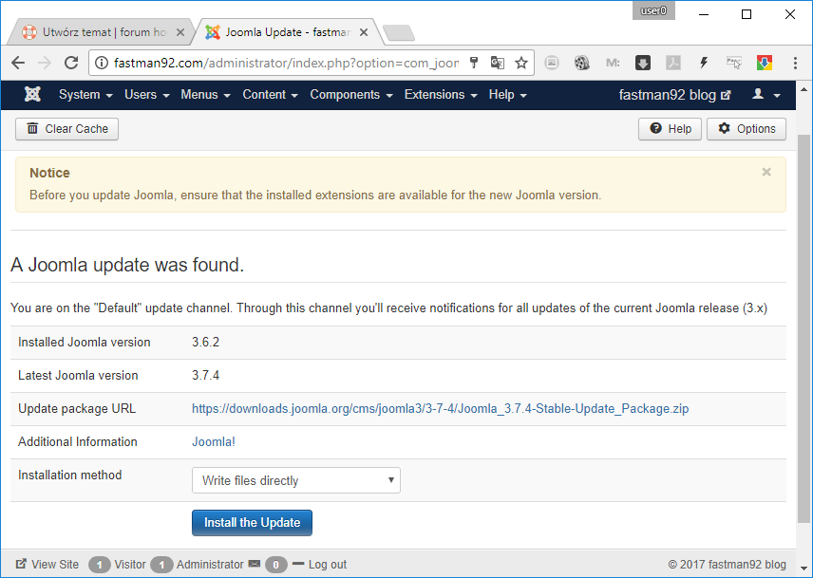Screen dimensions: 813x578
Task: Open the Chrome three-dot menu
Action: 795,64
